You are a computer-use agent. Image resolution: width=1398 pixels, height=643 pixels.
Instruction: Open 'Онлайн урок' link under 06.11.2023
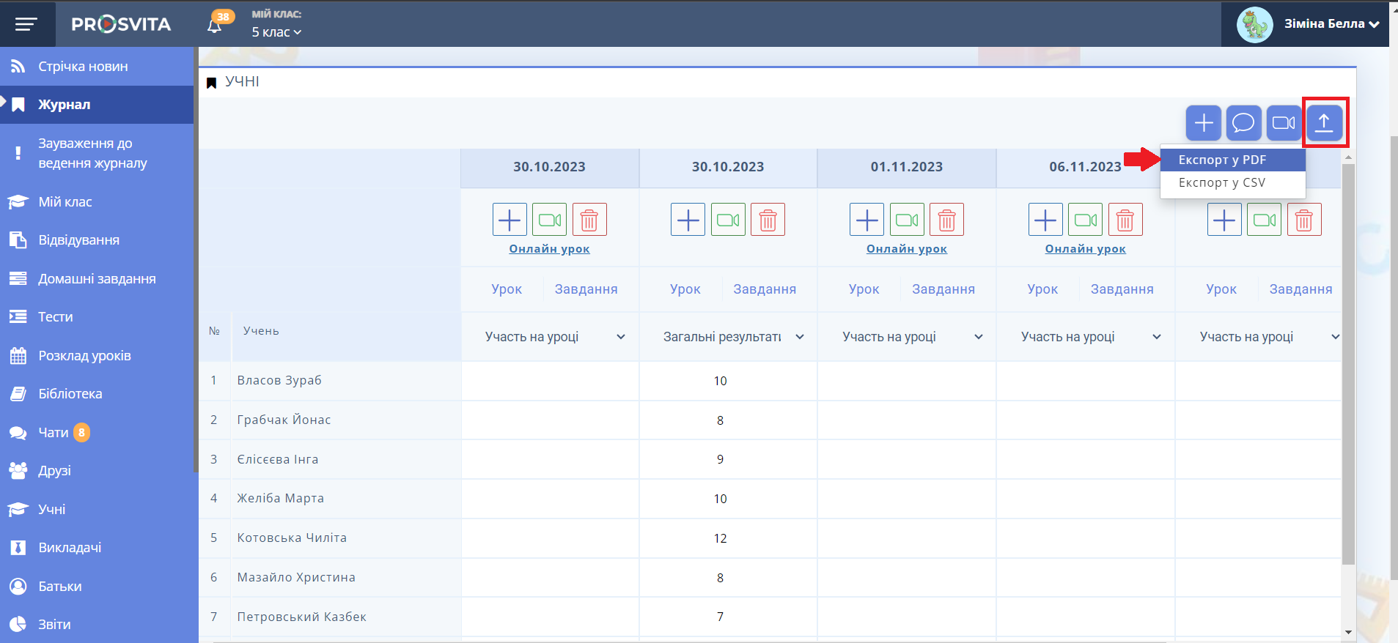1085,249
